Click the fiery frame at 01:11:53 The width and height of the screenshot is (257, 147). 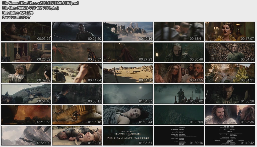click(26, 115)
